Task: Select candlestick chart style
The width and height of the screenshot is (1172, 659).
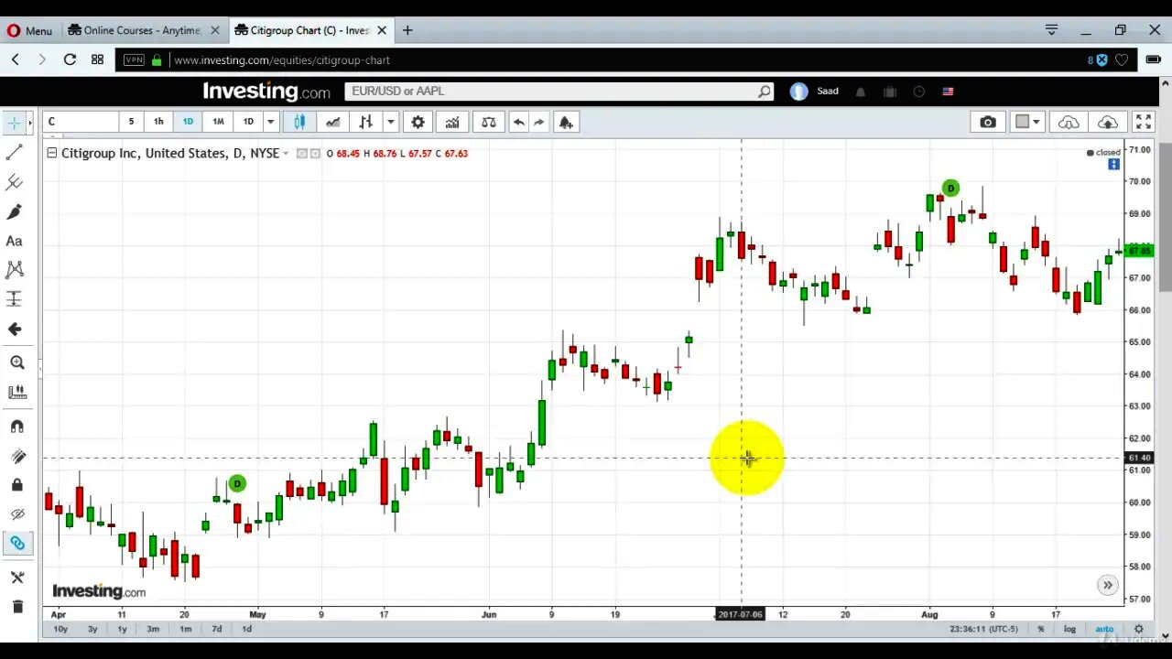Action: (x=299, y=122)
